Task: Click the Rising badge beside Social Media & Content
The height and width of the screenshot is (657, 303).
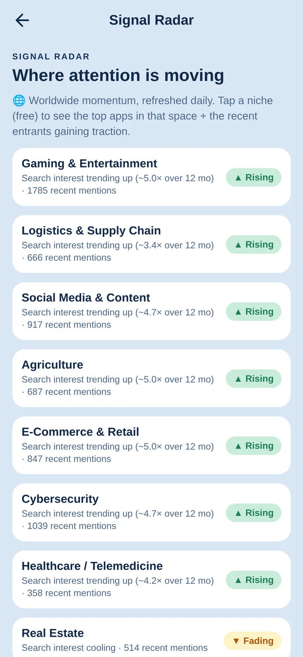Action: point(253,312)
